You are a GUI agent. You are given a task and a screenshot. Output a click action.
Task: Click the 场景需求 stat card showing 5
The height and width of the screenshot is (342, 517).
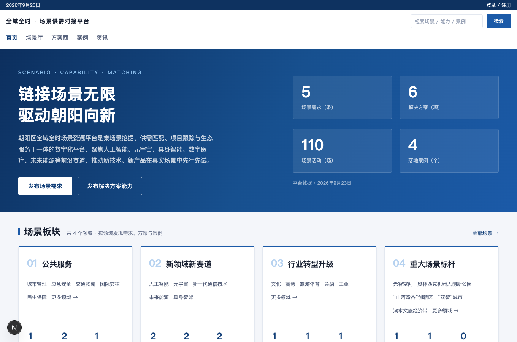[342, 97]
